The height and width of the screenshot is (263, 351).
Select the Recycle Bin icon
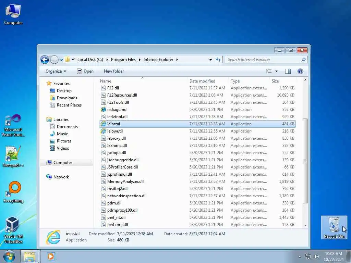[334, 227]
